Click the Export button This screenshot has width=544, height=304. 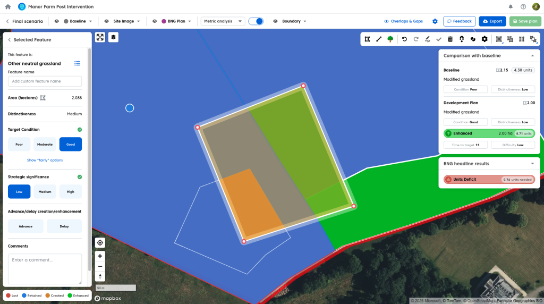pos(492,21)
